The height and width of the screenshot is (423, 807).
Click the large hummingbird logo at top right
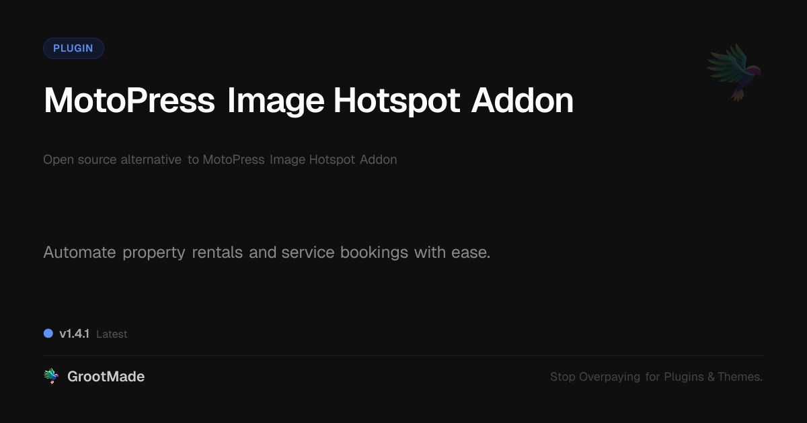click(735, 72)
